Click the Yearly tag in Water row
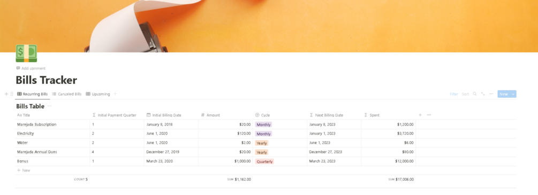This screenshot has height=195, width=538. [261, 143]
